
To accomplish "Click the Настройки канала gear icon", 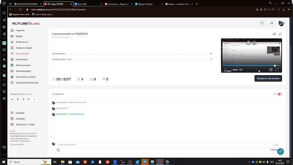I will click(12, 77).
